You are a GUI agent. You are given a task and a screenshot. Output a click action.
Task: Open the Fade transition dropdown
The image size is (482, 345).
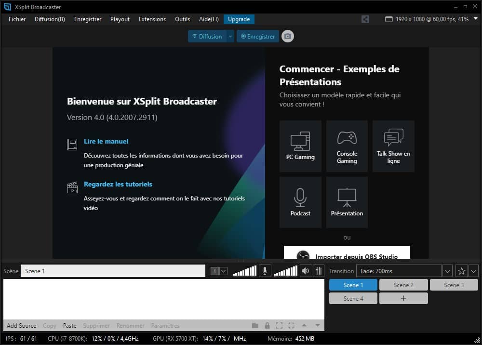[447, 271]
